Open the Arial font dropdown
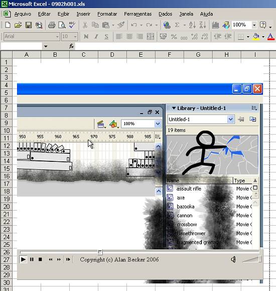 pyautogui.click(x=57, y=37)
